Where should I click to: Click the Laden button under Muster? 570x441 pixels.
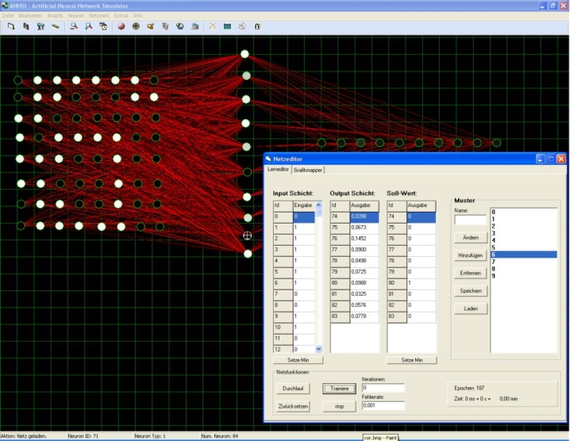[x=471, y=309]
